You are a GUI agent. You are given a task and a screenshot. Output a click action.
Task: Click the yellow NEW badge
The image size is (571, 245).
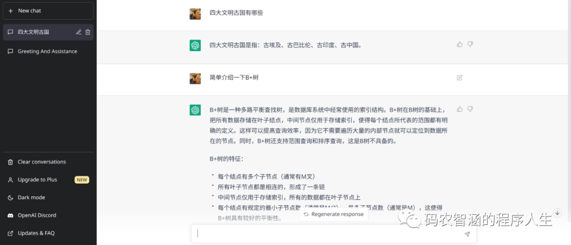[x=81, y=180]
